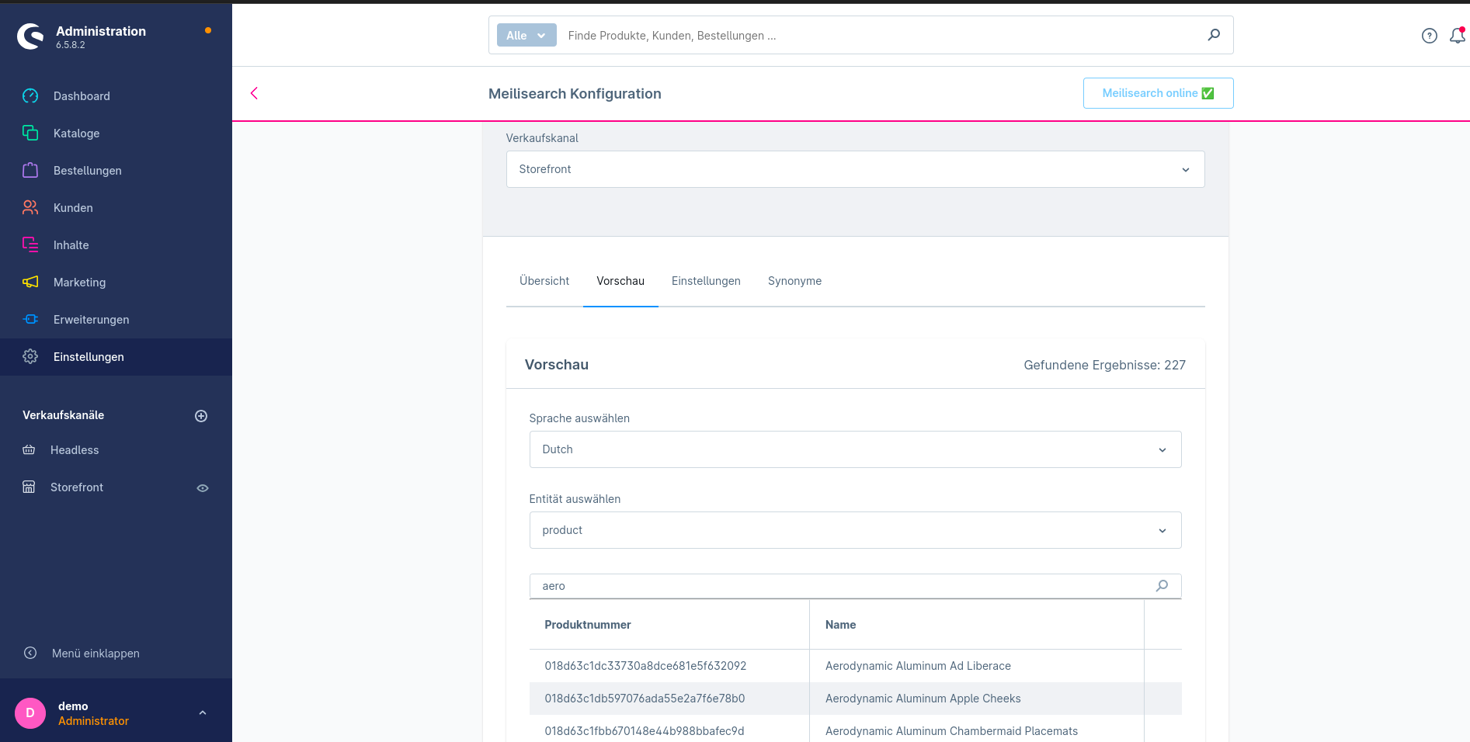Open the notifications bell icon
The width and height of the screenshot is (1470, 742).
tap(1458, 36)
